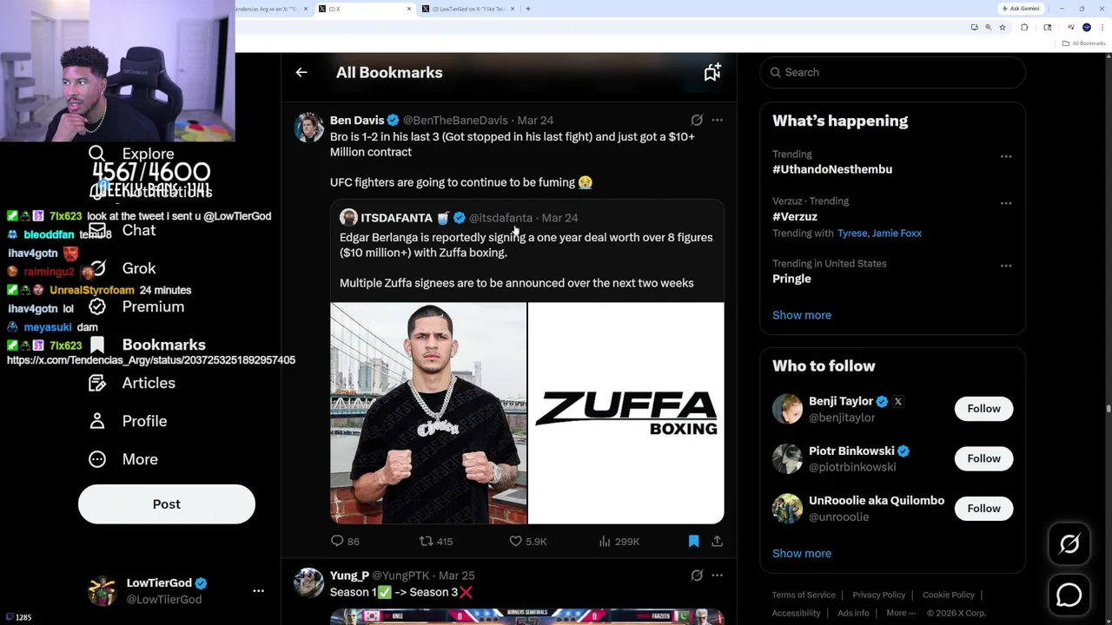The width and height of the screenshot is (1112, 625).
Task: View analytics of Ben Davis tweet (299K)
Action: click(619, 541)
